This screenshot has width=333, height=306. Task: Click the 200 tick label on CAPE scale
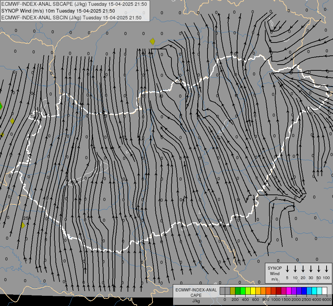pyautogui.click(x=235, y=300)
